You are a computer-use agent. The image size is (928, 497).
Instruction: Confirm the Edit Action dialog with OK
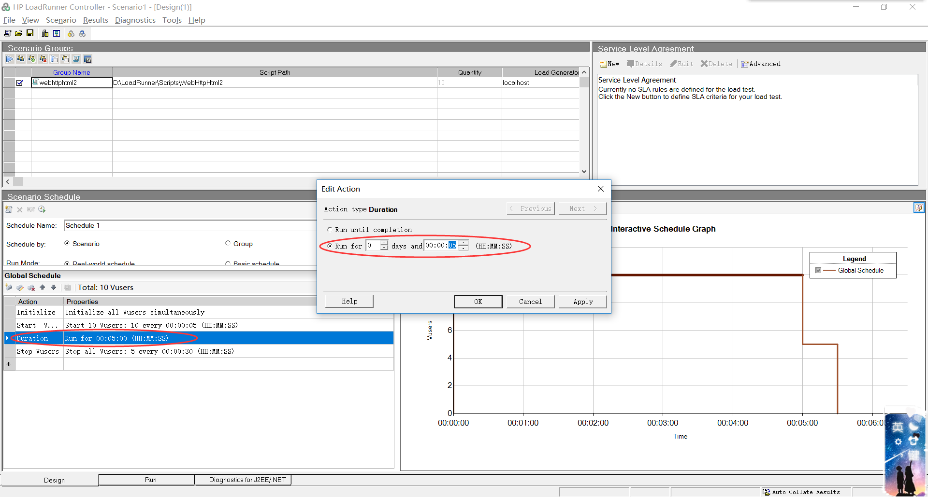(478, 301)
